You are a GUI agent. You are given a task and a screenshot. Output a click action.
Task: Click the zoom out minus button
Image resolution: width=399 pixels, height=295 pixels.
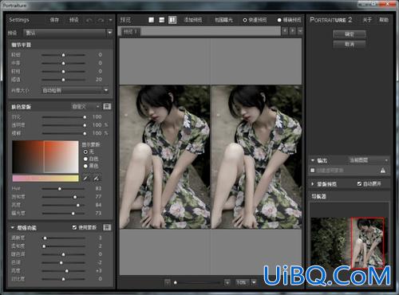168,282
